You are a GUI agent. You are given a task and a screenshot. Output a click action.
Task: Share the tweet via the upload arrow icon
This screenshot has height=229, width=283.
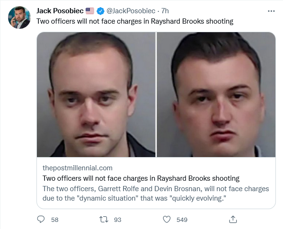pyautogui.click(x=233, y=219)
